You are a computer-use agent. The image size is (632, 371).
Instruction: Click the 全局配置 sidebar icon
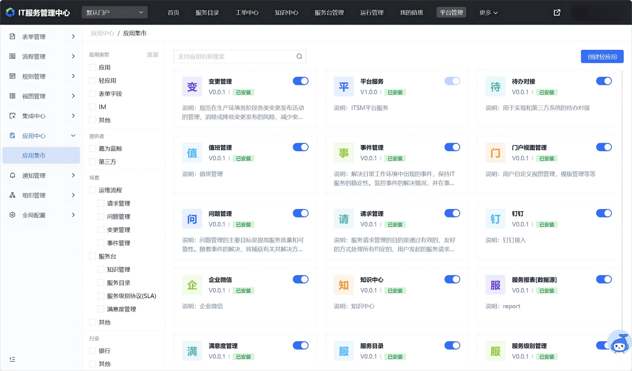click(12, 215)
